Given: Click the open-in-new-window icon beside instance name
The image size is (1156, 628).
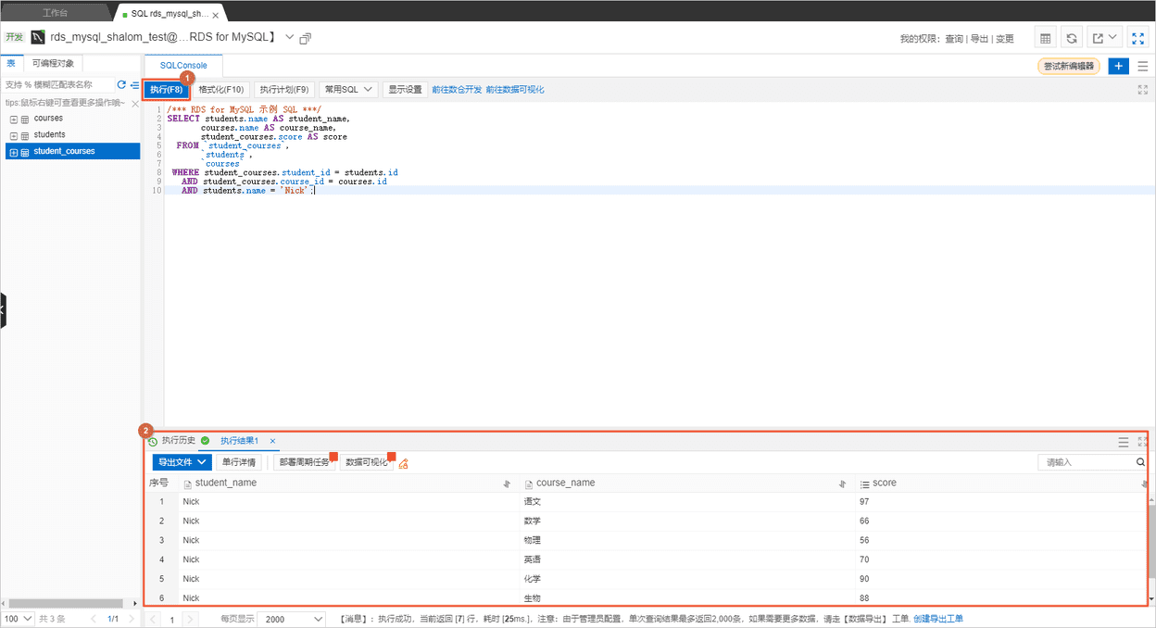Looking at the screenshot, I should [x=306, y=38].
